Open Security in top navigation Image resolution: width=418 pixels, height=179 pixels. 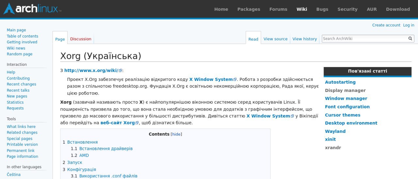click(347, 9)
